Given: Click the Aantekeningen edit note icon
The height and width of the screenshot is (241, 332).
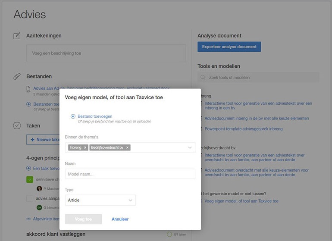Looking at the screenshot, I should point(17,36).
